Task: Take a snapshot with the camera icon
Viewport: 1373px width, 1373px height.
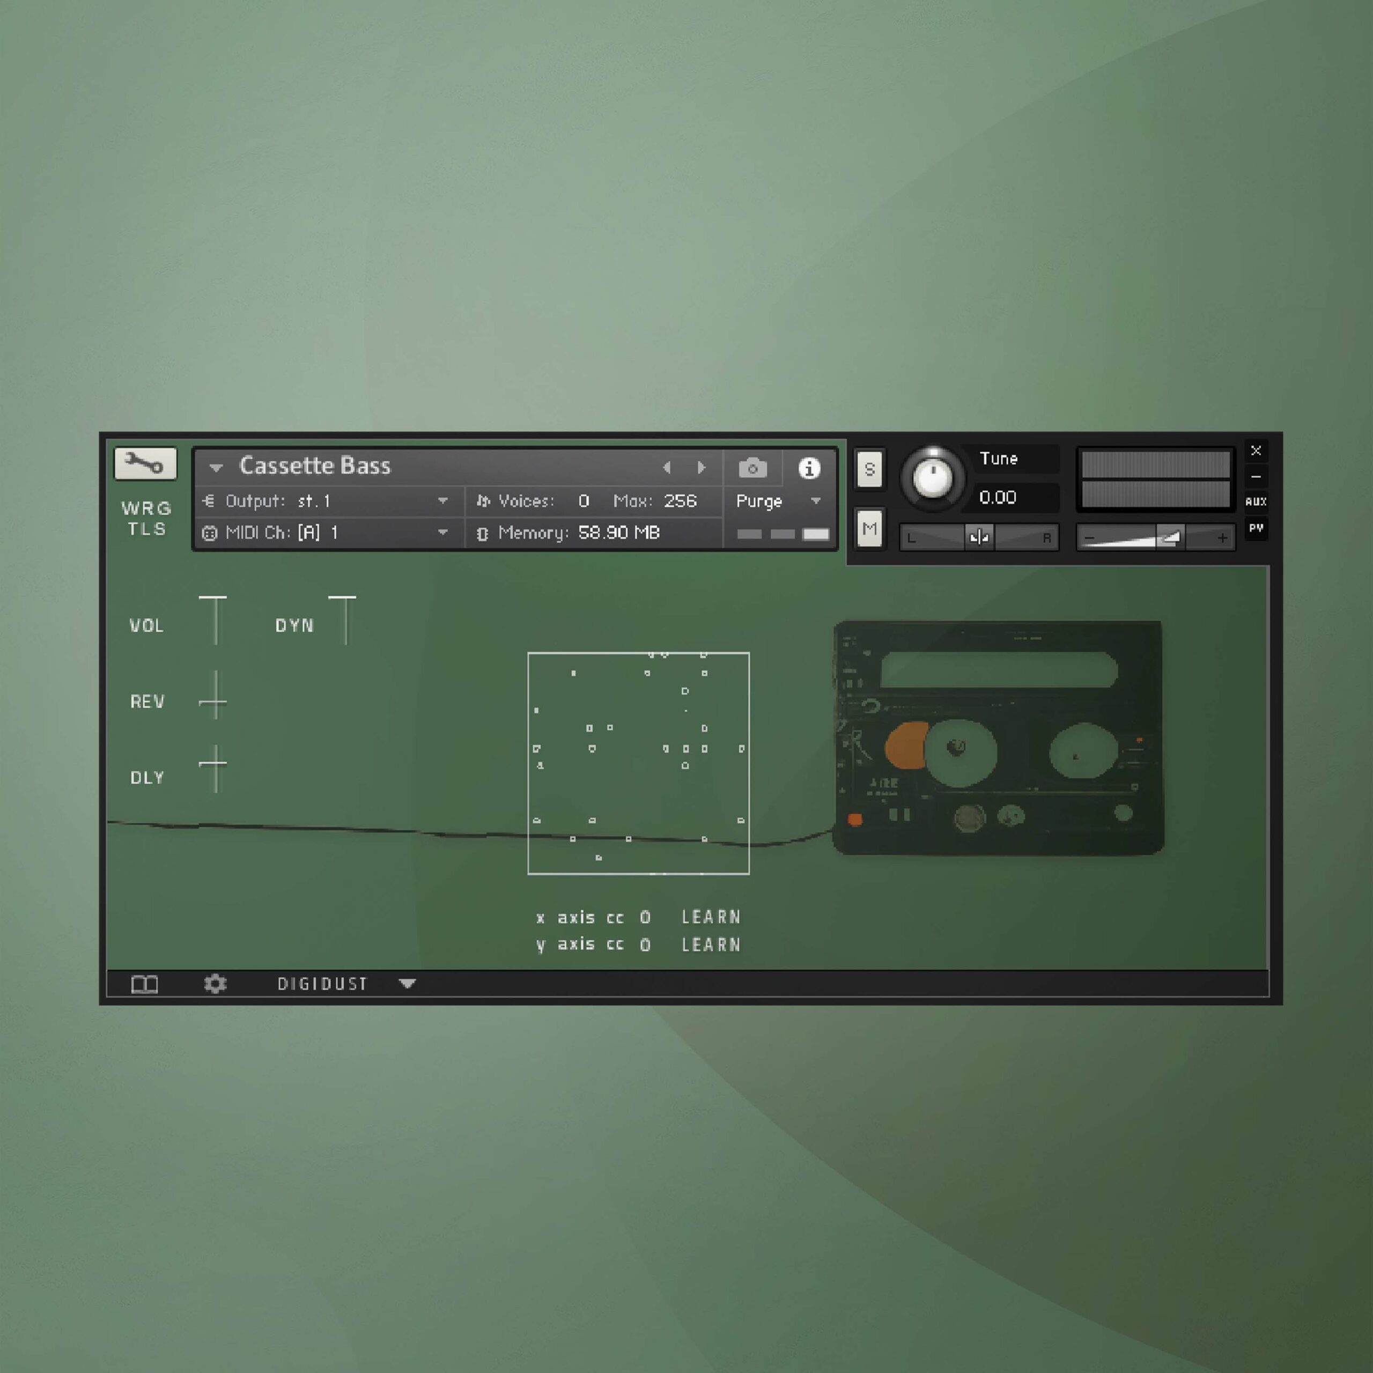Action: [x=752, y=468]
